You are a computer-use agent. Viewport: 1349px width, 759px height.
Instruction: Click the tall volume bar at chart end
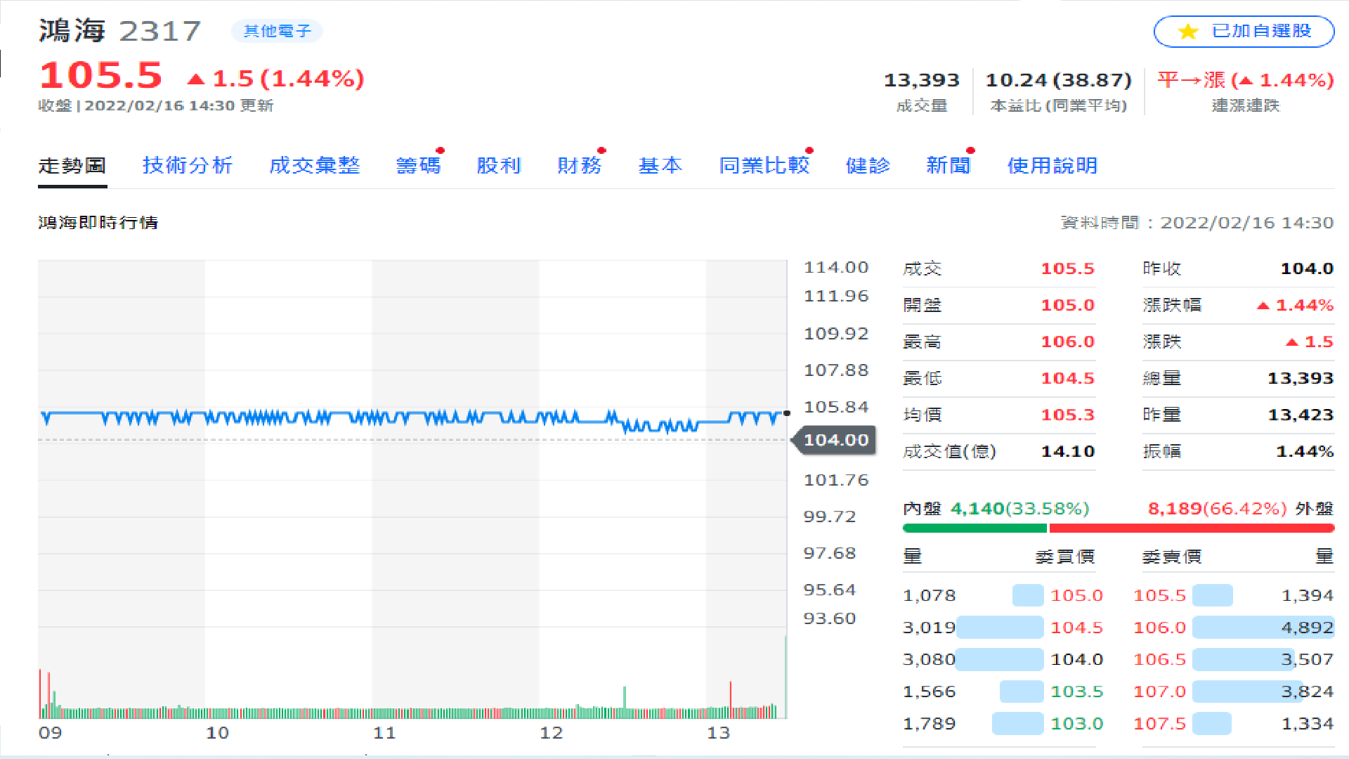(785, 677)
